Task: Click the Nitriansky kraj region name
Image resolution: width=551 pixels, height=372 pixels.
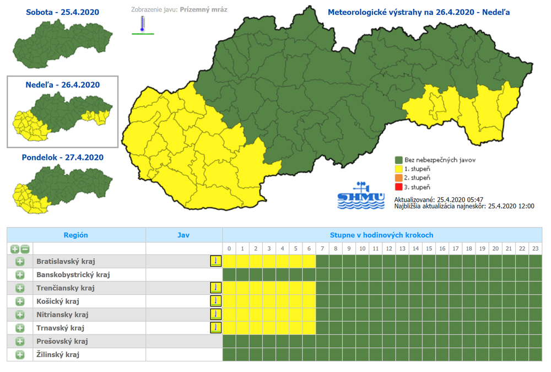Action: tap(61, 315)
